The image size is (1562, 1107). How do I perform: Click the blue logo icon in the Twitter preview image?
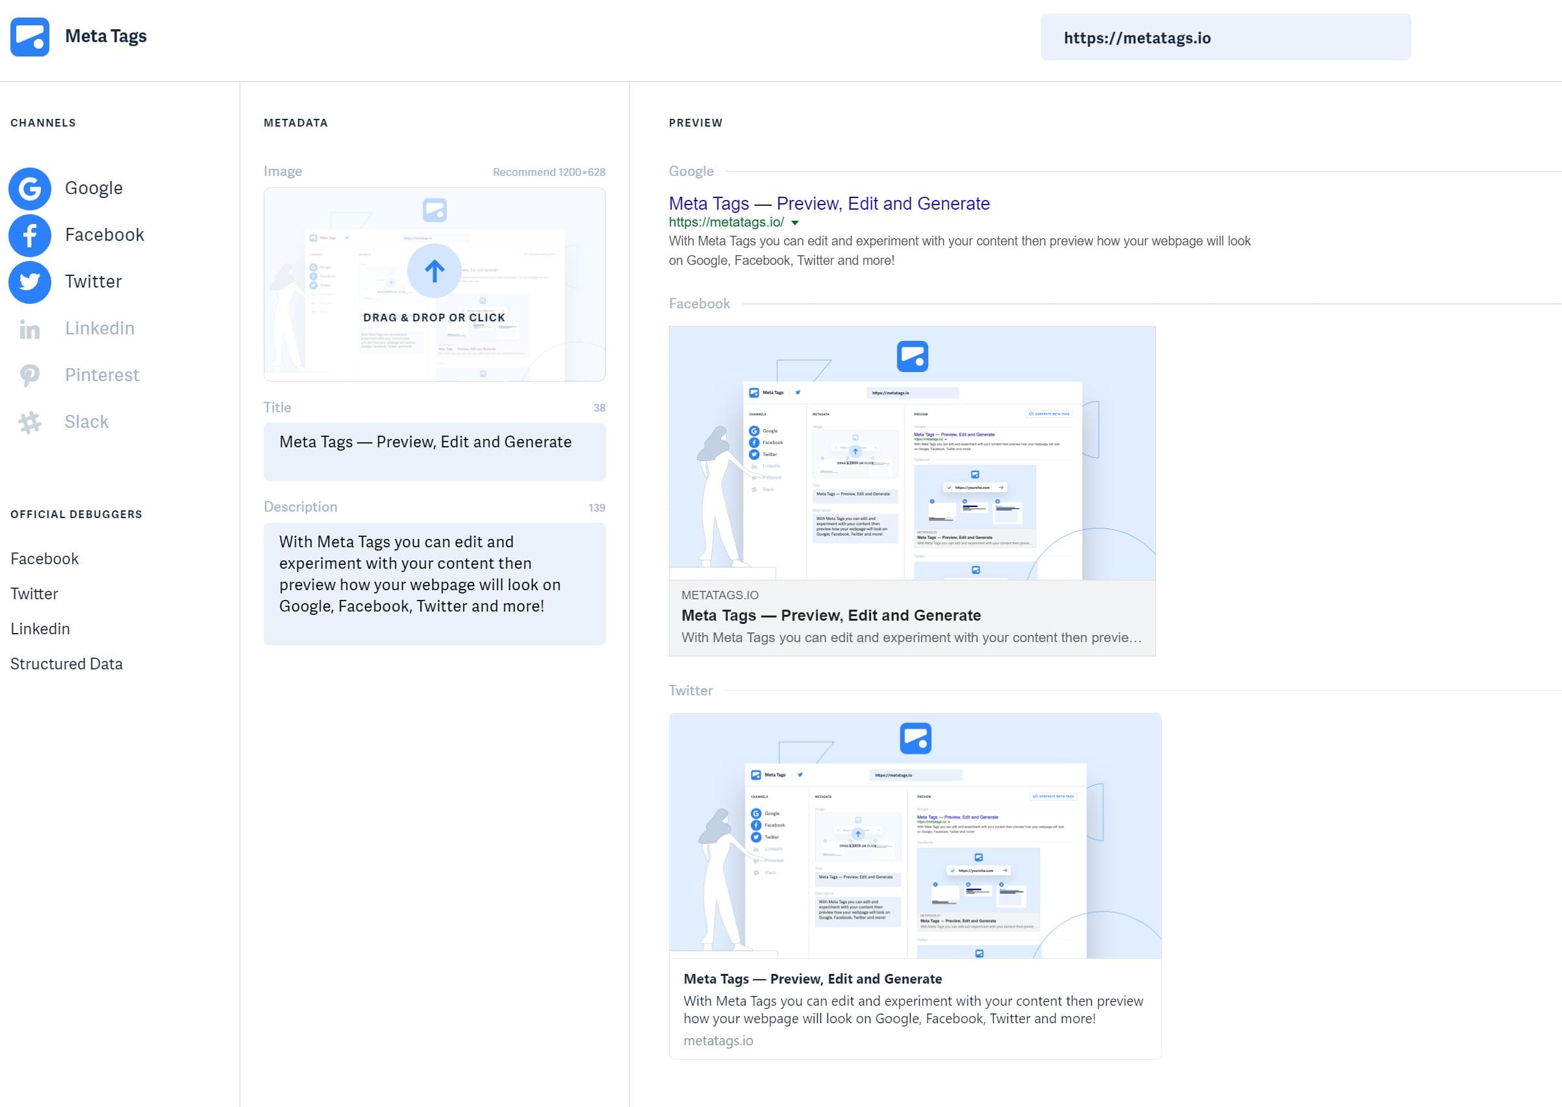tap(916, 739)
